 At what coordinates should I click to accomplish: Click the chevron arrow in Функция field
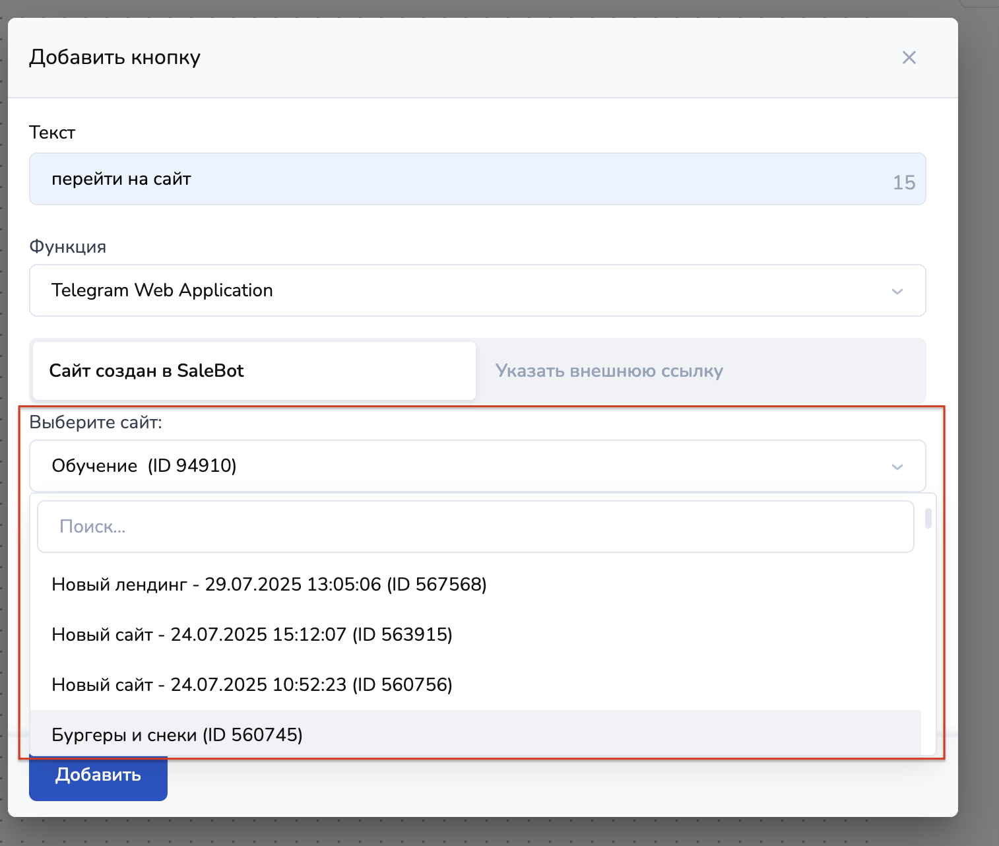(x=897, y=291)
